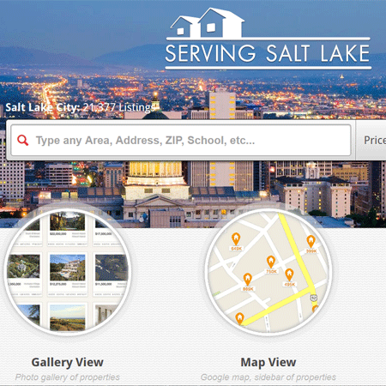
Task: Click the 495K map pin icon
Action: click(289, 274)
